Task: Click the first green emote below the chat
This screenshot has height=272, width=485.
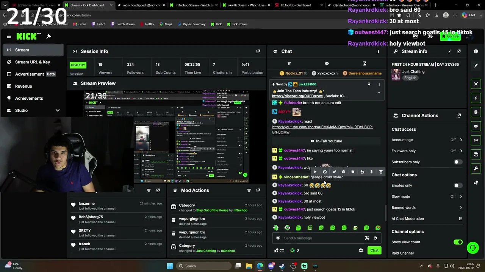Action: 276,228
